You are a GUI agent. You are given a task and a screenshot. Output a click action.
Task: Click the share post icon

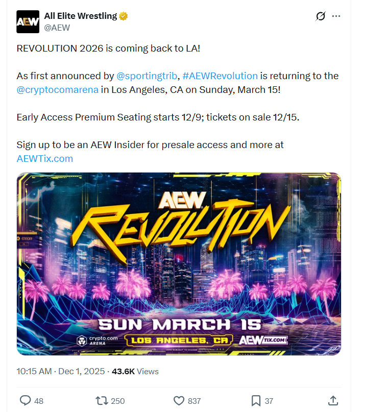click(x=333, y=400)
